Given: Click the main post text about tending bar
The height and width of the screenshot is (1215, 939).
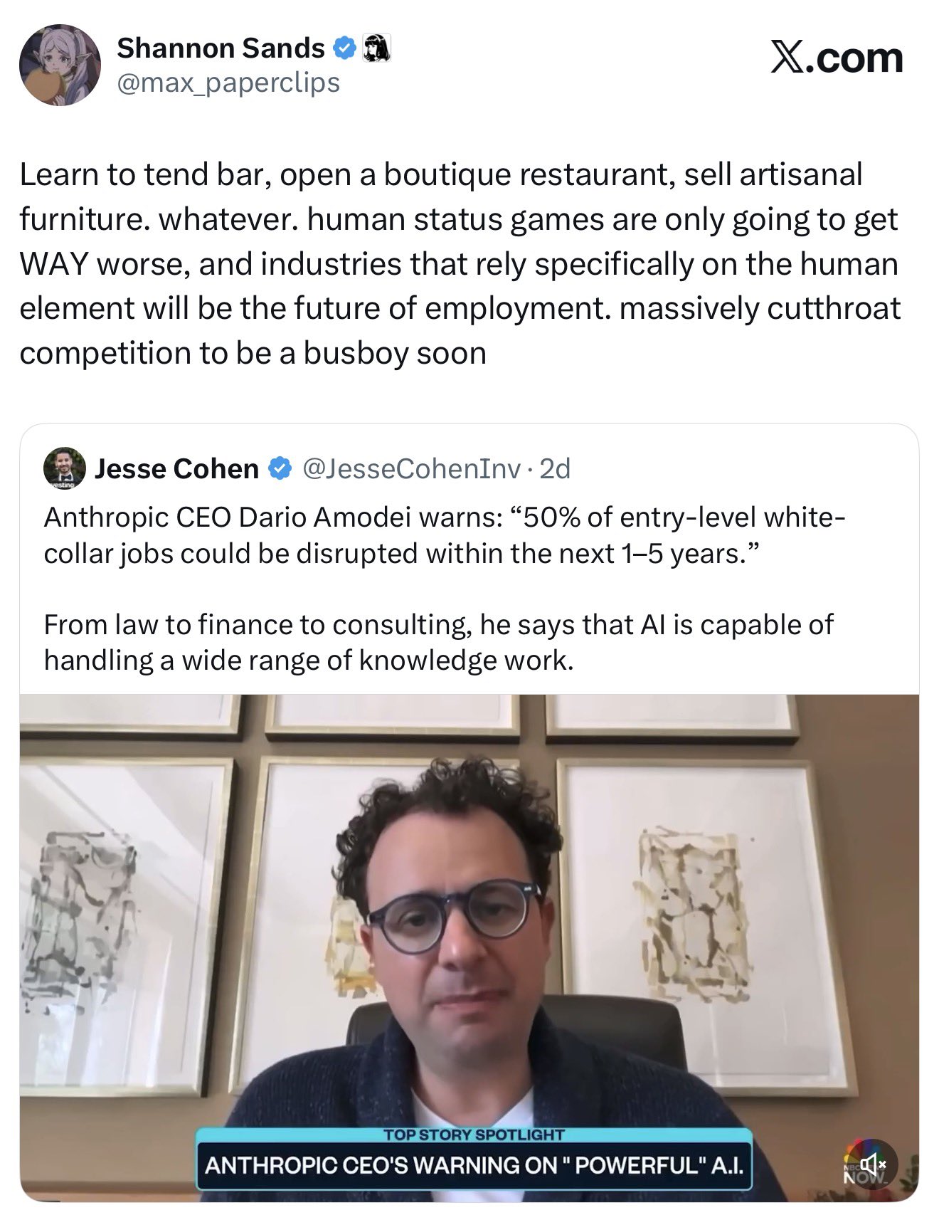Looking at the screenshot, I should coord(460,264).
